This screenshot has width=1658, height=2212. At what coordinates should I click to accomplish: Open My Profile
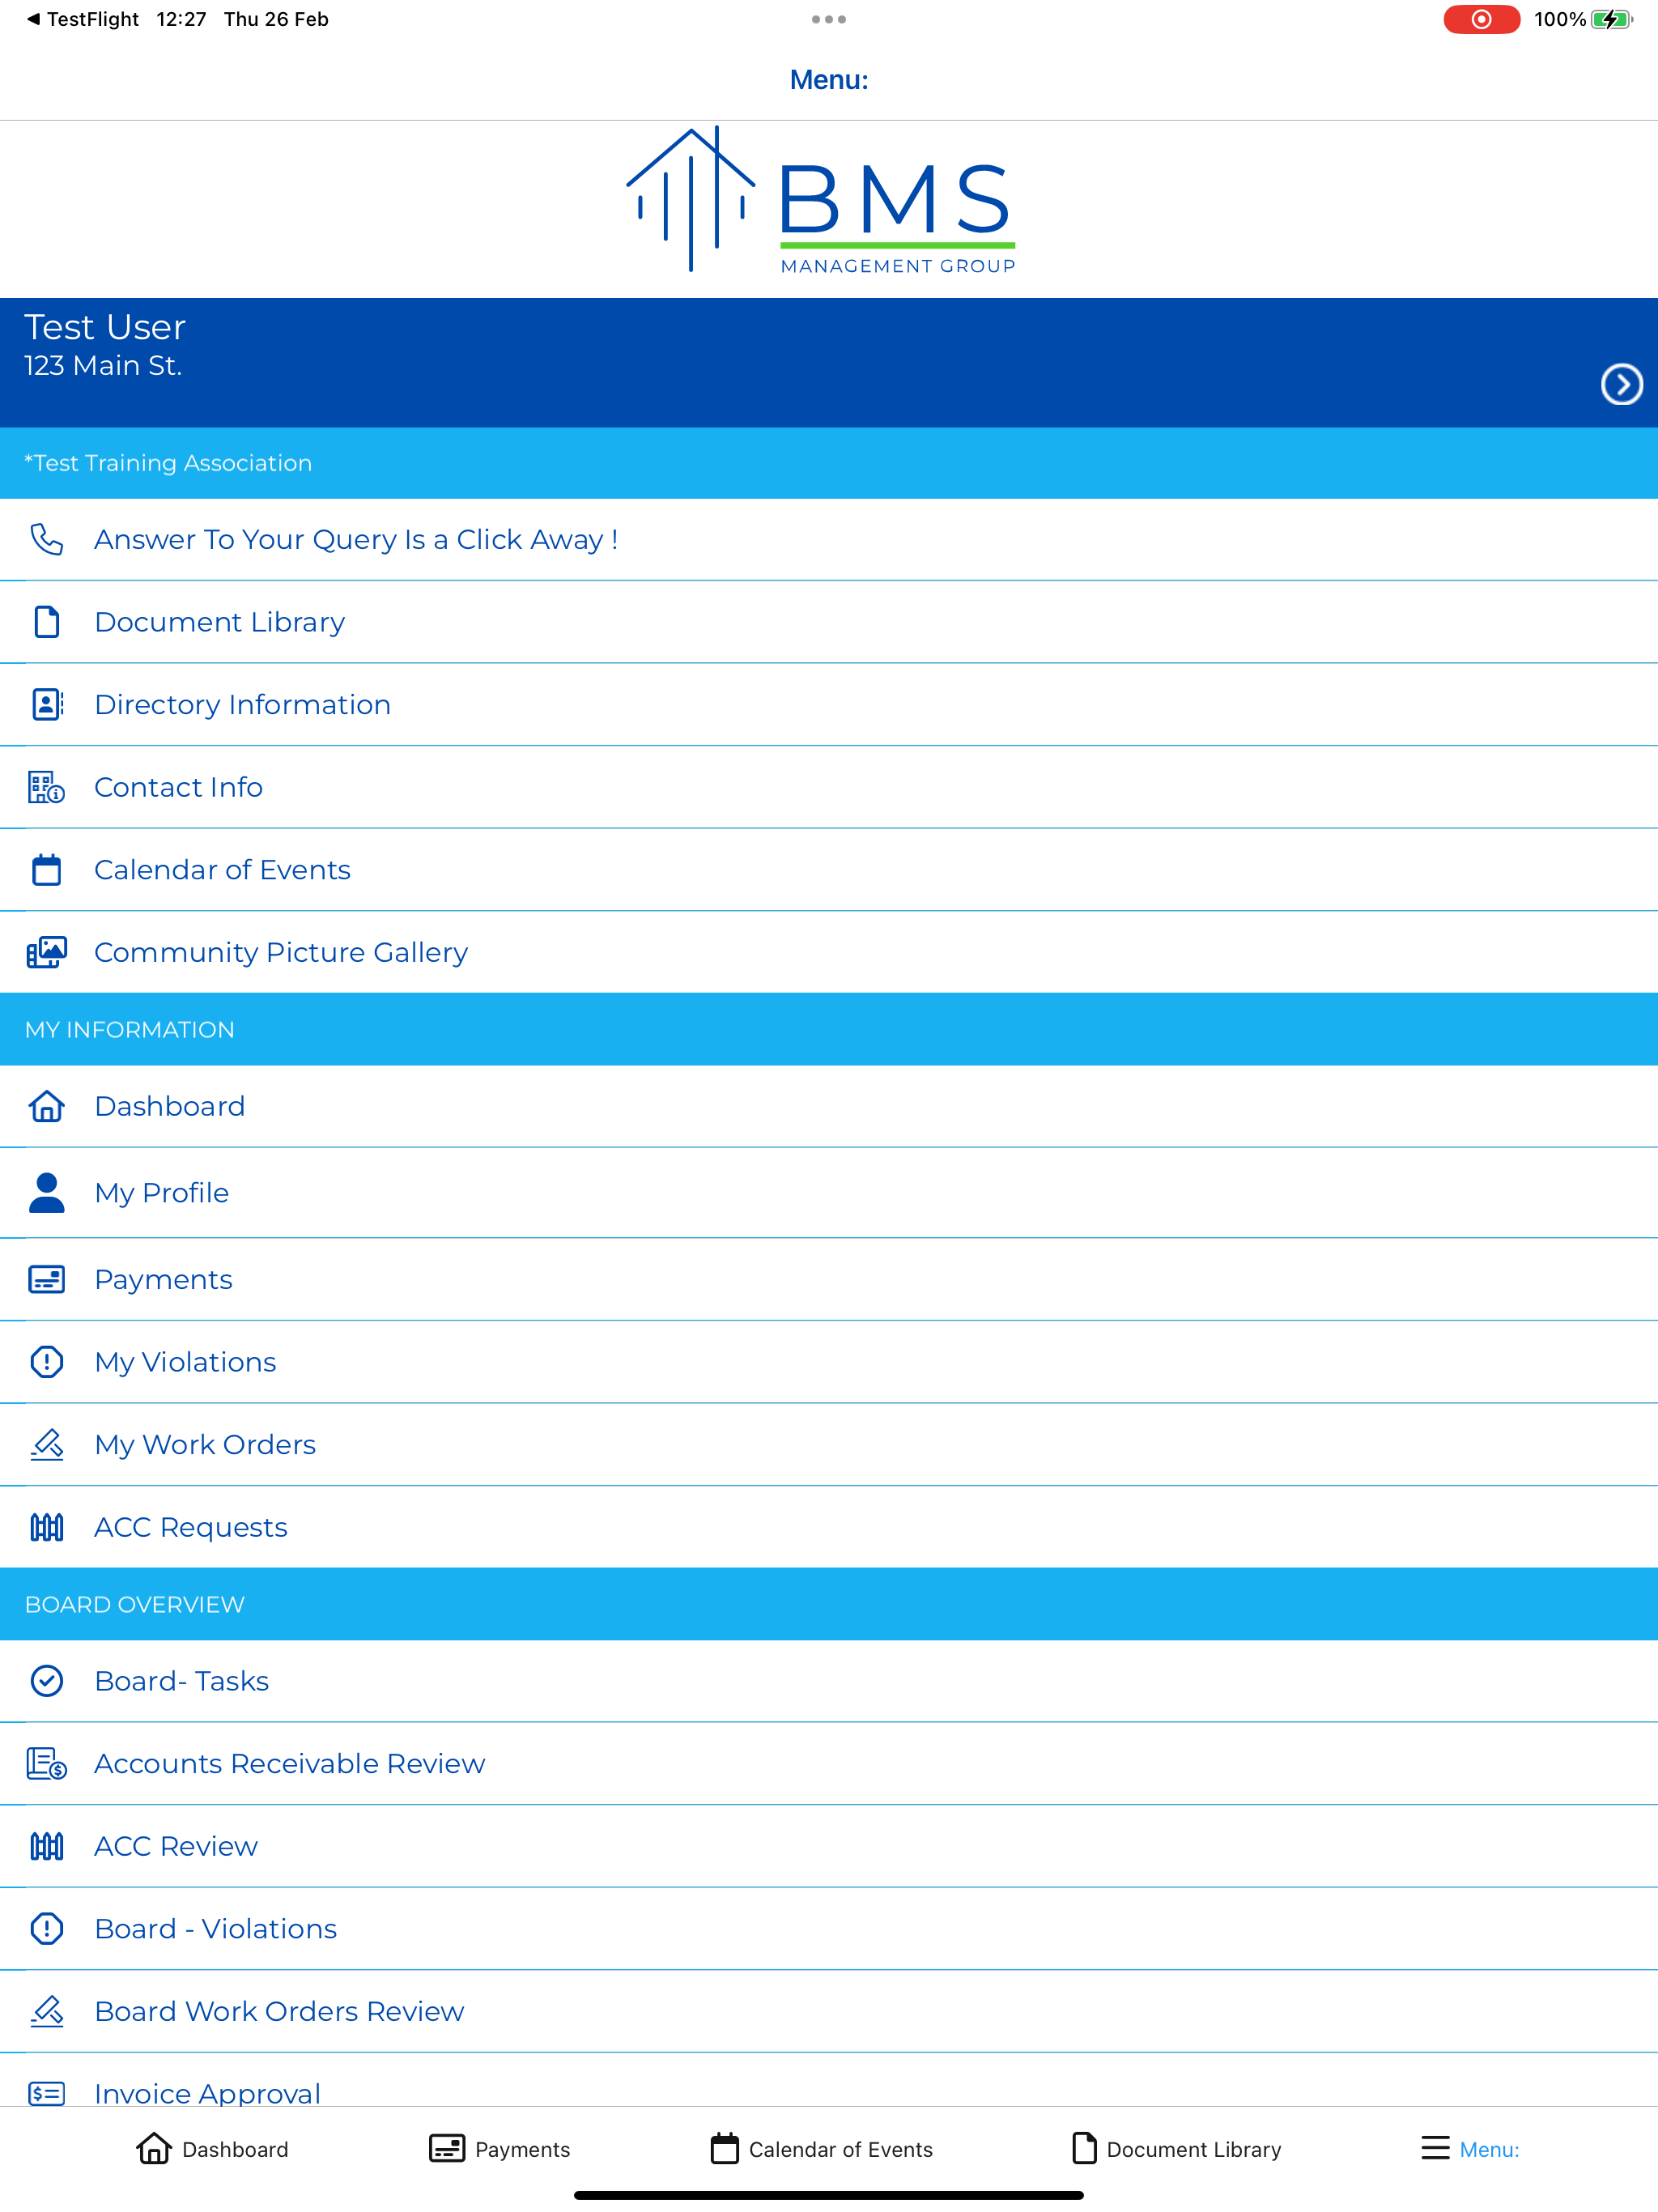tap(829, 1192)
